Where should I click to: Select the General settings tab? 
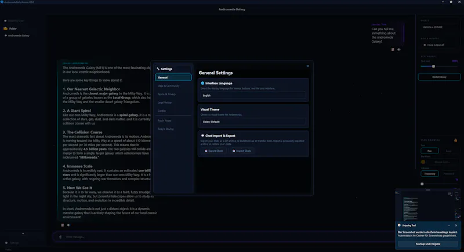pos(173,78)
